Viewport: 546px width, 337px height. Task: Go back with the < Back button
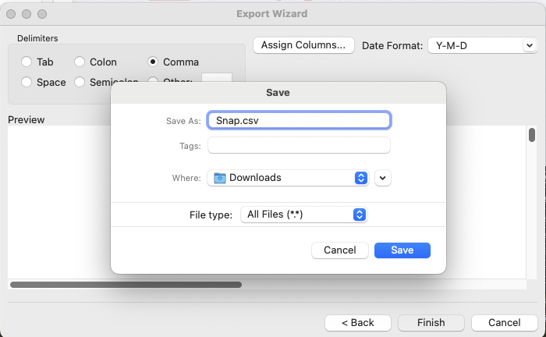point(357,323)
